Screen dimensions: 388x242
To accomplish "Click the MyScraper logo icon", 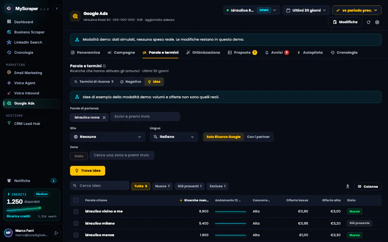I will pos(9,8).
